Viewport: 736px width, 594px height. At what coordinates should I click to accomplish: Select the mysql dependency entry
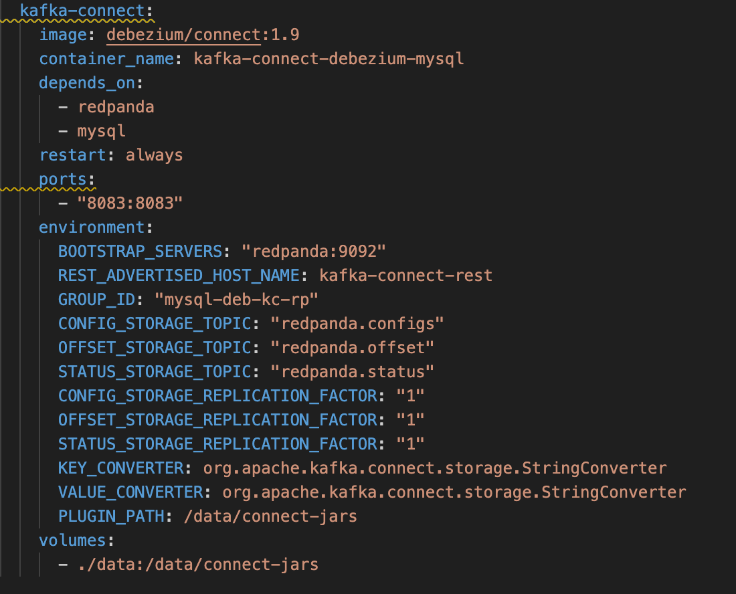(x=102, y=131)
